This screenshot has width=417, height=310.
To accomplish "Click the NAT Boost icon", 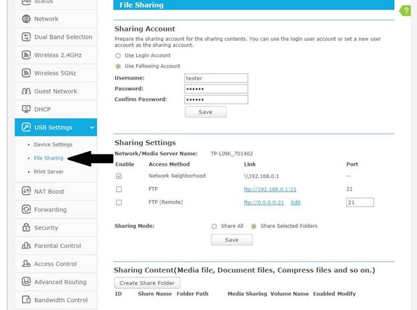I will [26, 191].
